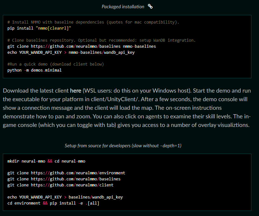The image size is (259, 216).
Task: Click the "(WSL users: do this on your Windows host)" note
Action: click(x=137, y=91)
